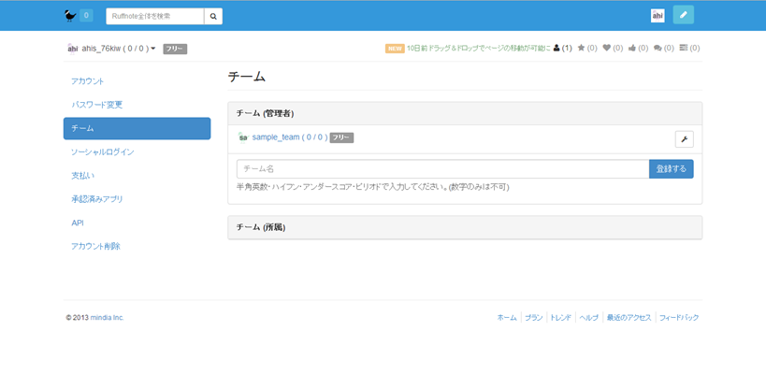Click the Ruffnote bird logo
The width and height of the screenshot is (766, 375).
click(x=70, y=15)
